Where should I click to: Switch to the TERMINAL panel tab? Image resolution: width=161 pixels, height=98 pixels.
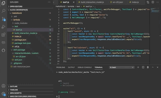pyautogui.click(x=99, y=67)
